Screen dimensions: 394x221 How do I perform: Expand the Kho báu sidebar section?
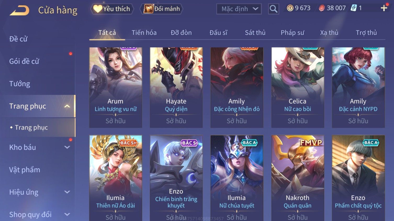pyautogui.click(x=67, y=147)
